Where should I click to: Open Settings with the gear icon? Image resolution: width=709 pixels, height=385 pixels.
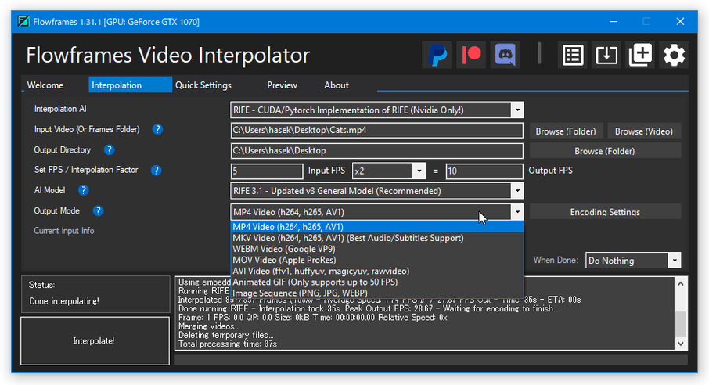[x=674, y=56]
